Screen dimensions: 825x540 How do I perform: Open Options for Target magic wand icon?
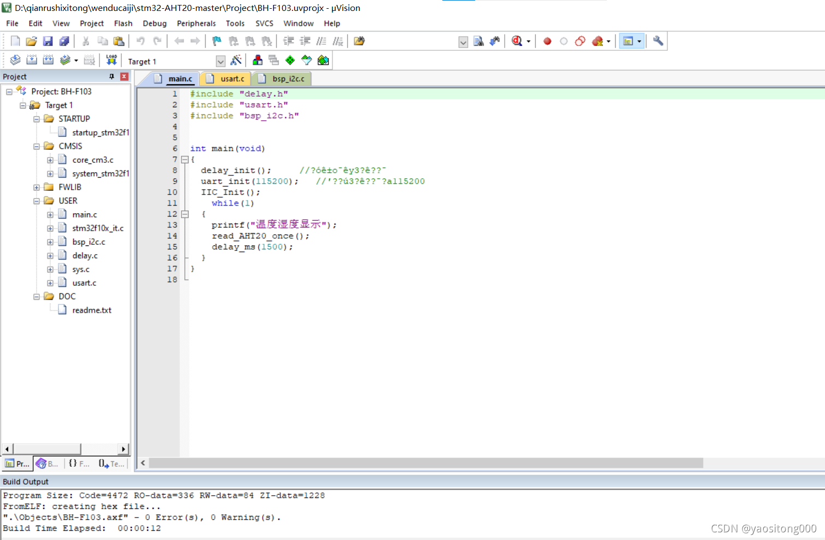pos(236,60)
